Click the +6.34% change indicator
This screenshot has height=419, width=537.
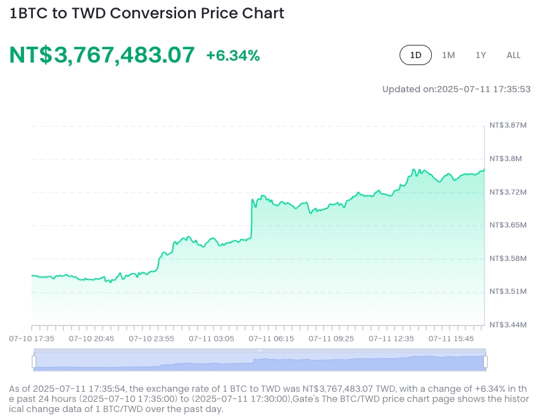[233, 56]
